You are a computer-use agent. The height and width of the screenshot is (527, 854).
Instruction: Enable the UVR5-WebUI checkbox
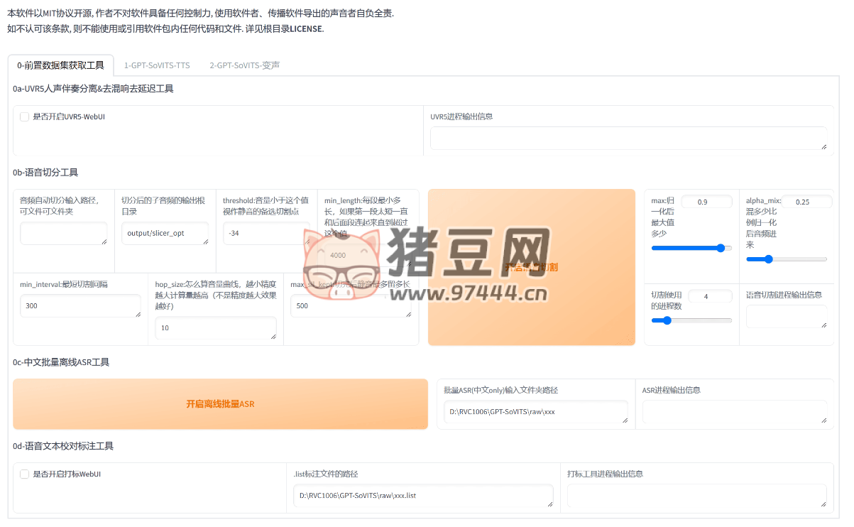pos(25,116)
